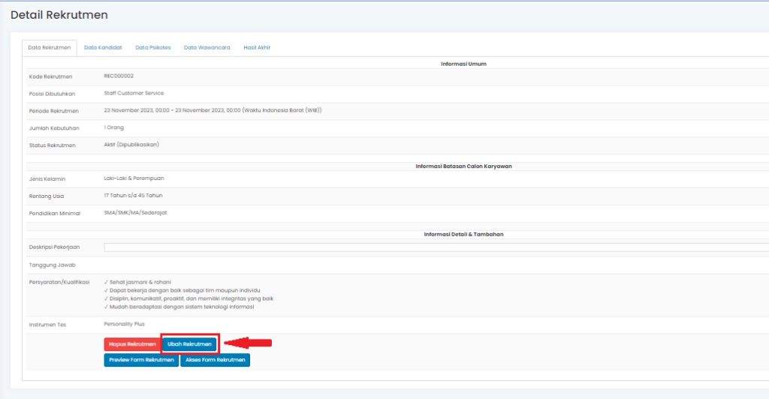
Task: Click the Staff Customer Service position value
Action: click(134, 93)
